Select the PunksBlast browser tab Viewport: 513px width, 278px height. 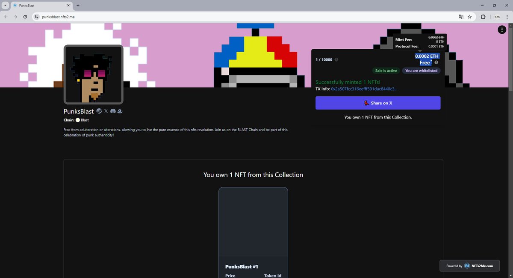click(x=41, y=5)
